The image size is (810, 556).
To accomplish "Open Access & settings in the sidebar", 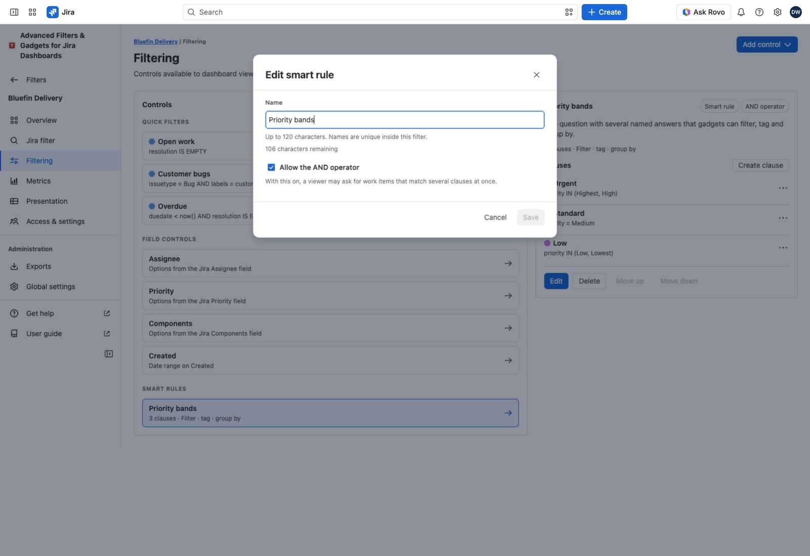I will coord(61,221).
